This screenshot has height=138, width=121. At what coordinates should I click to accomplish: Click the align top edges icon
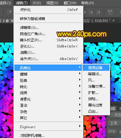click(x=10, y=12)
